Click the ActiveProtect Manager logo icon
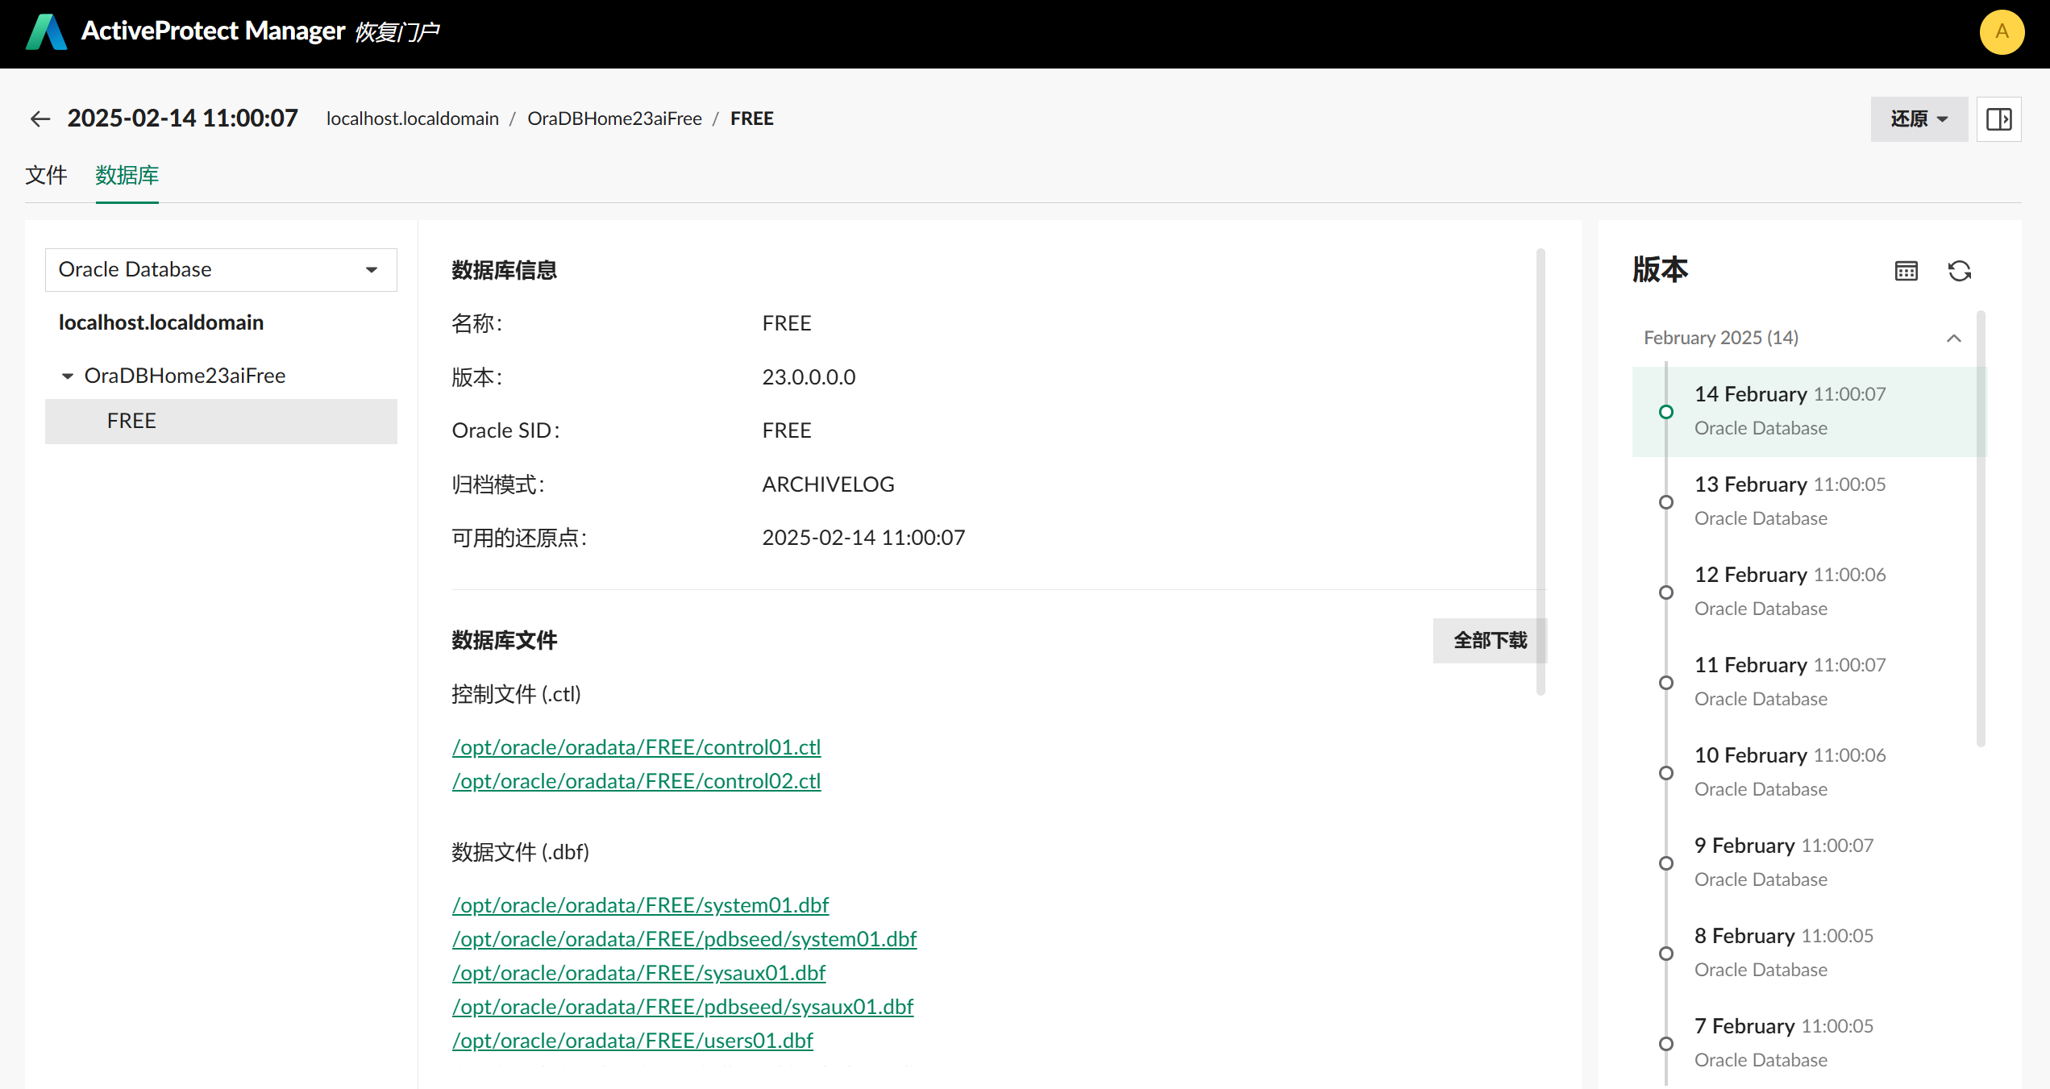This screenshot has height=1089, width=2050. (x=46, y=32)
